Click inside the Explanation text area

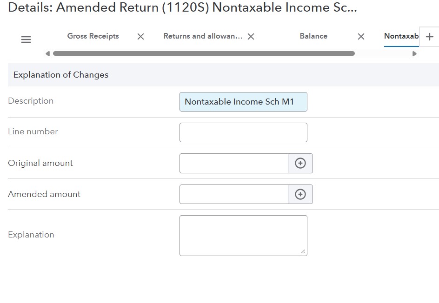[243, 235]
